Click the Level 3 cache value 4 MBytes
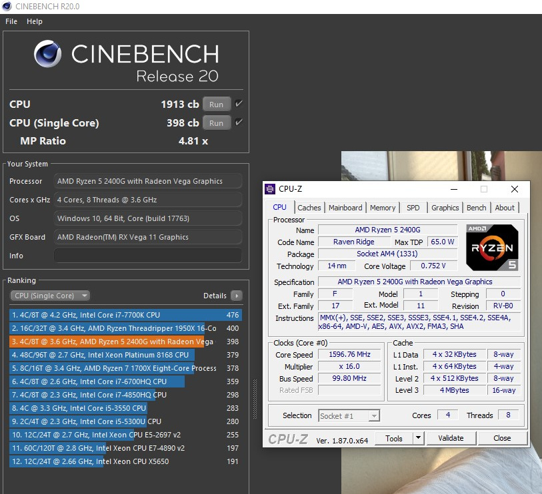Screen dimensions: 542x494 coord(454,390)
